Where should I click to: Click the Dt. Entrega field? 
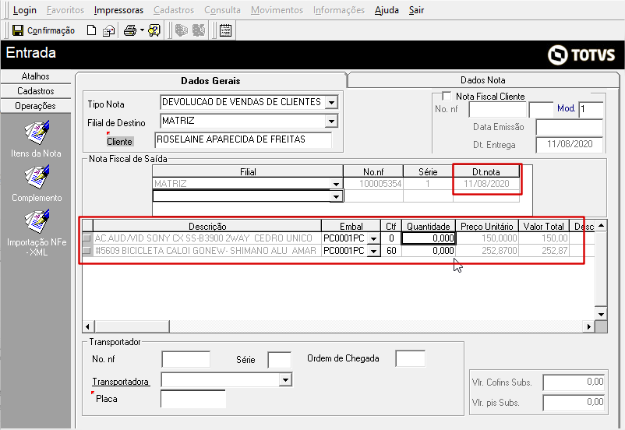coord(569,144)
